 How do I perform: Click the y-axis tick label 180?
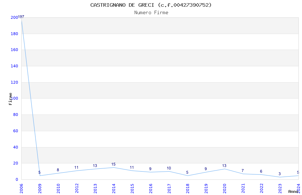tap(15, 34)
